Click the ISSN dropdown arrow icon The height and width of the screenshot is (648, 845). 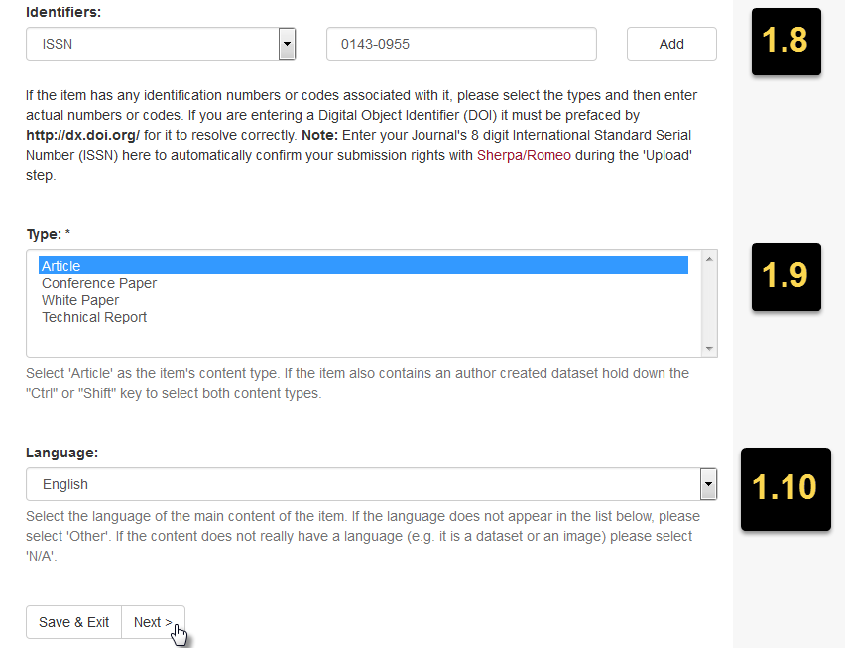point(287,44)
